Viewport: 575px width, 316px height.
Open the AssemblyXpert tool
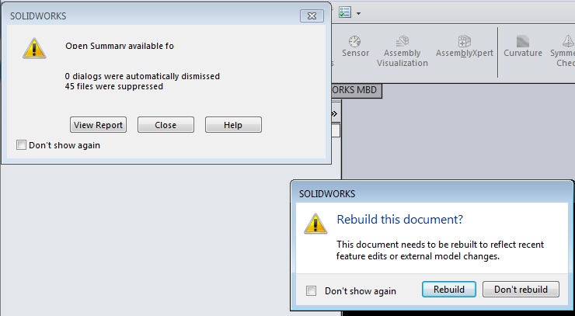[464, 47]
